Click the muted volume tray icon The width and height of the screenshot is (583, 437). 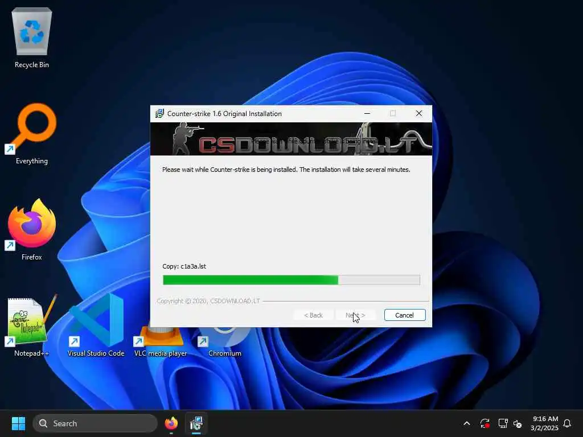(518, 423)
